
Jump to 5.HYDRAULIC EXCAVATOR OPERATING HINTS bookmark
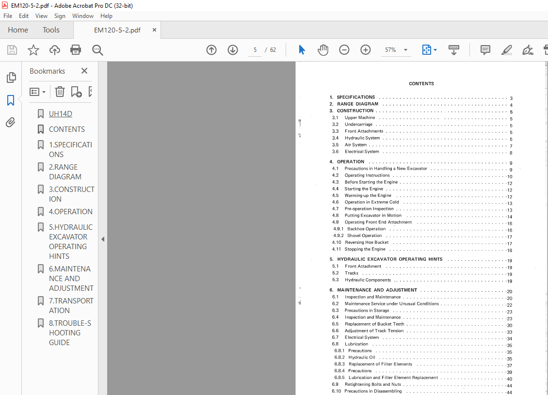[71, 242]
